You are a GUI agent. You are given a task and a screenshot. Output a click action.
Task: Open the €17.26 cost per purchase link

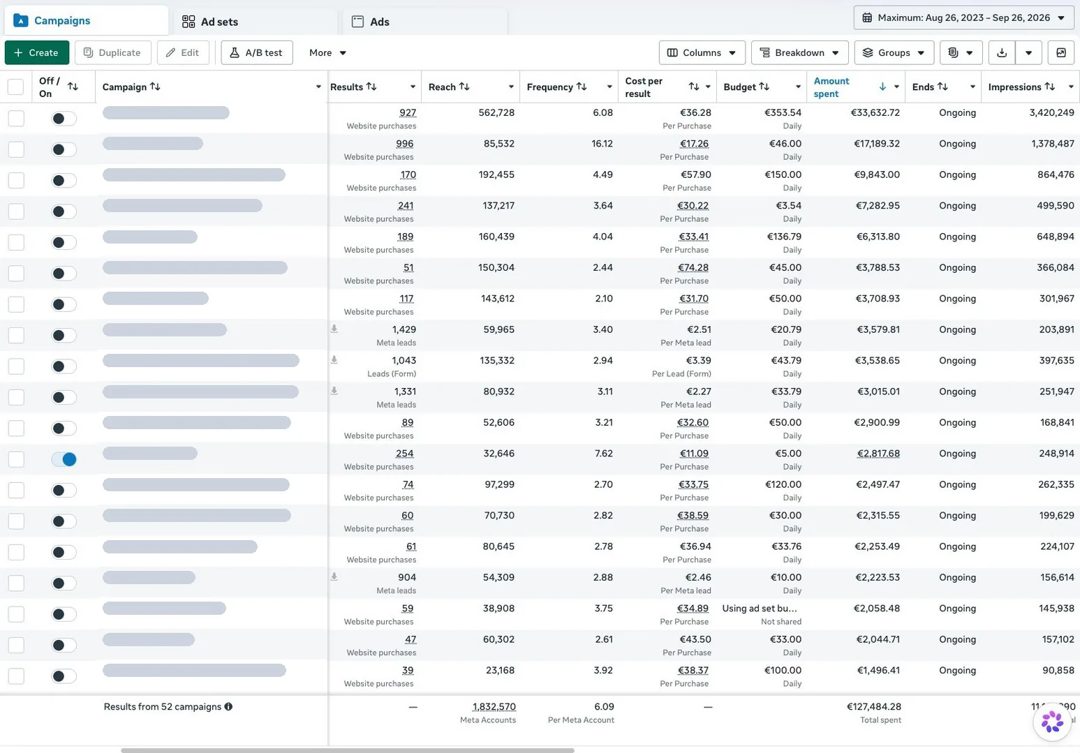694,143
